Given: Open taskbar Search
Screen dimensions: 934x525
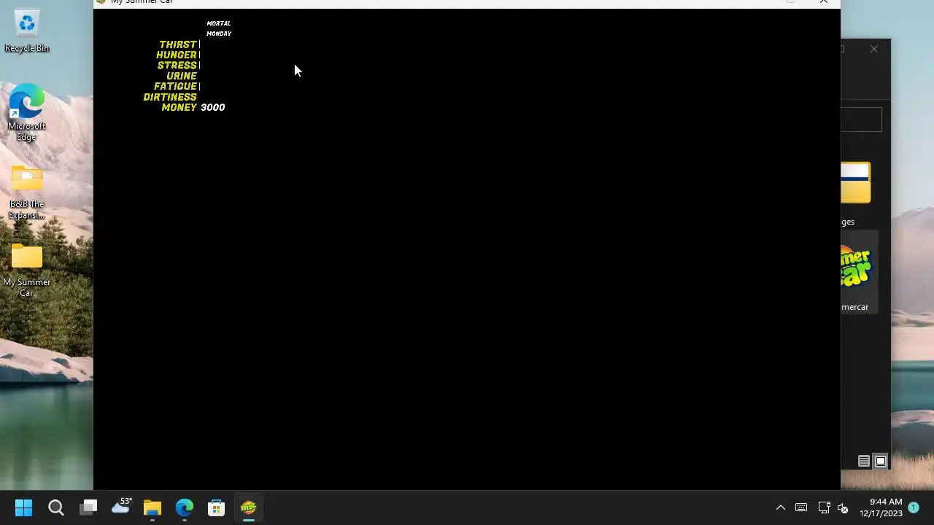Looking at the screenshot, I should [56, 507].
